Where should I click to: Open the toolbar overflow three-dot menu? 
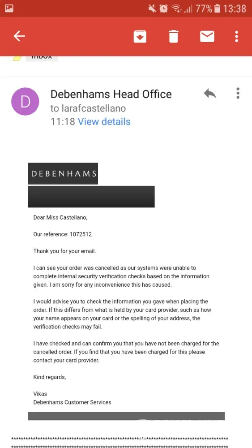click(x=236, y=36)
